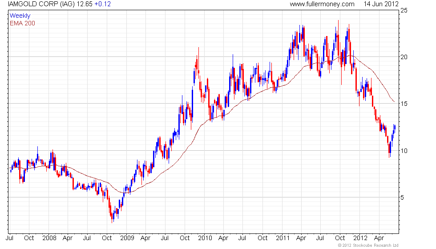Viewport: 436px width, 249px height.
Task: Select the price value 12.65
Action: point(85,4)
